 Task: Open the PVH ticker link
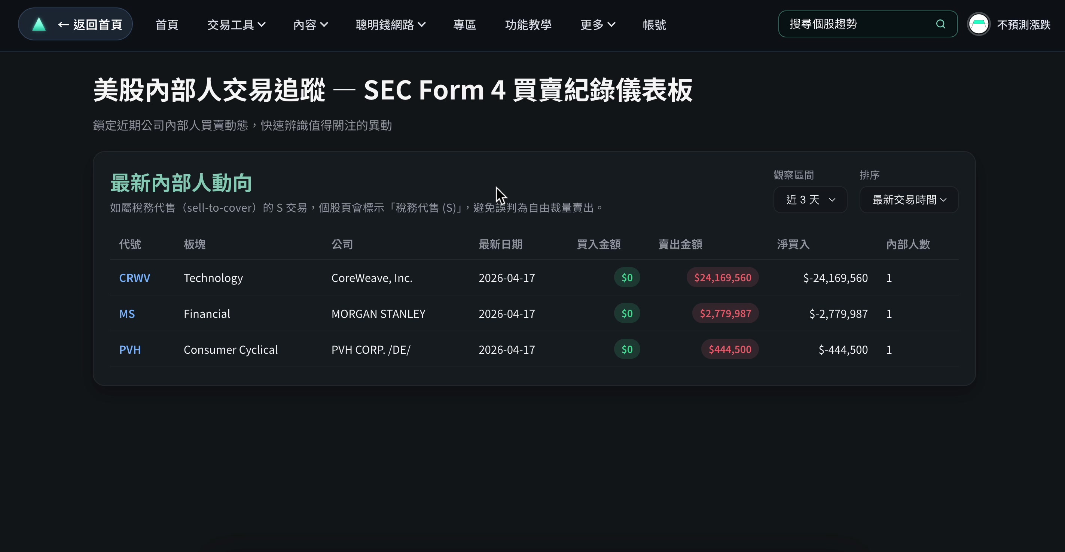point(130,350)
